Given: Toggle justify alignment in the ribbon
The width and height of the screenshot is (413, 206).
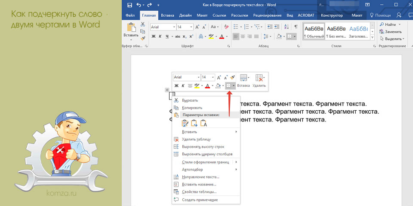Looking at the screenshot, I should [x=256, y=36].
